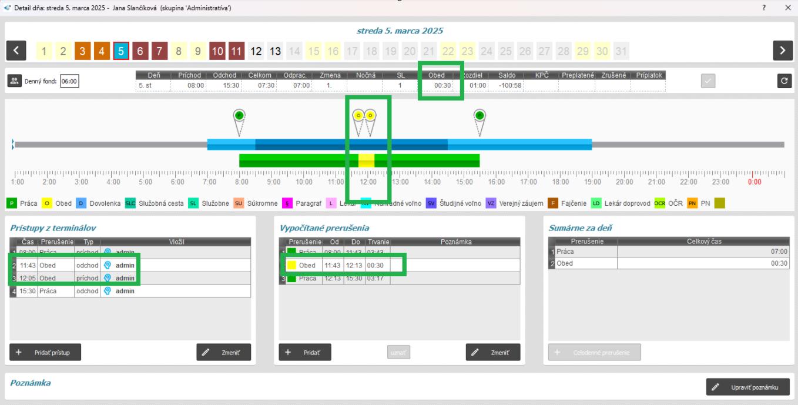
Task: Click the green departure pin at 15:30
Action: click(x=480, y=116)
